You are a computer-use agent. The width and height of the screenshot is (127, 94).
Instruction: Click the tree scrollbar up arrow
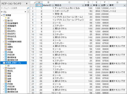click(x=28, y=11)
